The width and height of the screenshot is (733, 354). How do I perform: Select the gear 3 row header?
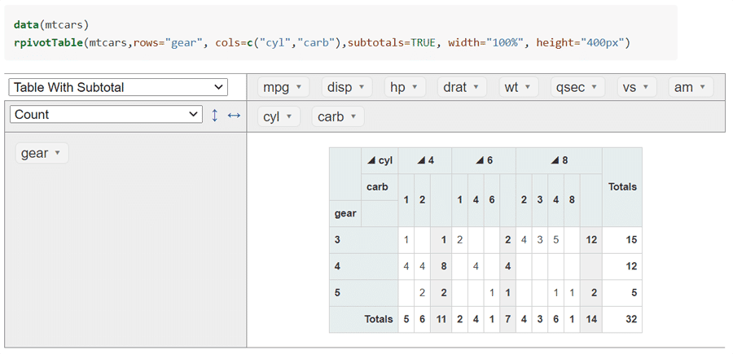tap(364, 240)
